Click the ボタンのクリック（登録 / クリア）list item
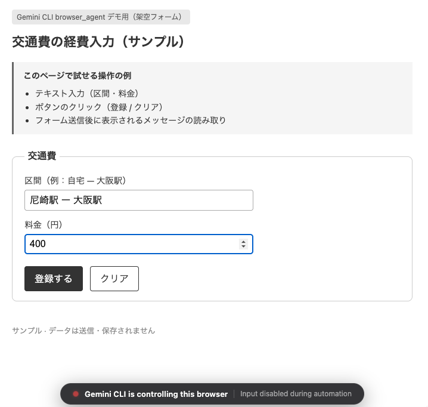This screenshot has width=428, height=407. pyautogui.click(x=99, y=107)
